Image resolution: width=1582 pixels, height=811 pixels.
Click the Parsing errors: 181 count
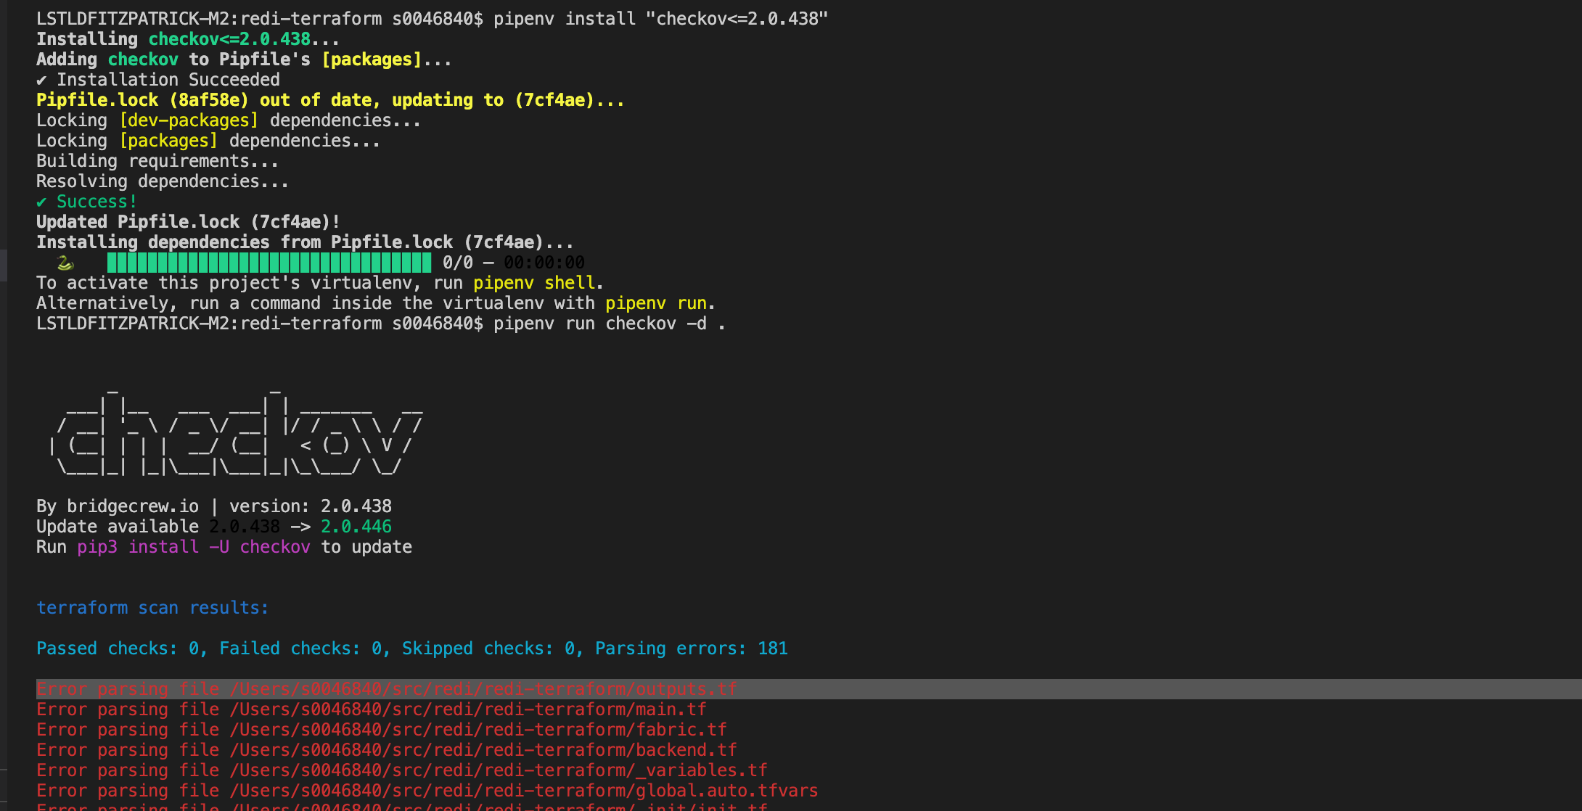pos(691,649)
